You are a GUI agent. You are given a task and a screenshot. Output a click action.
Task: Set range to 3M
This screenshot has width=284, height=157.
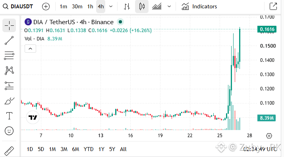(x=64, y=149)
